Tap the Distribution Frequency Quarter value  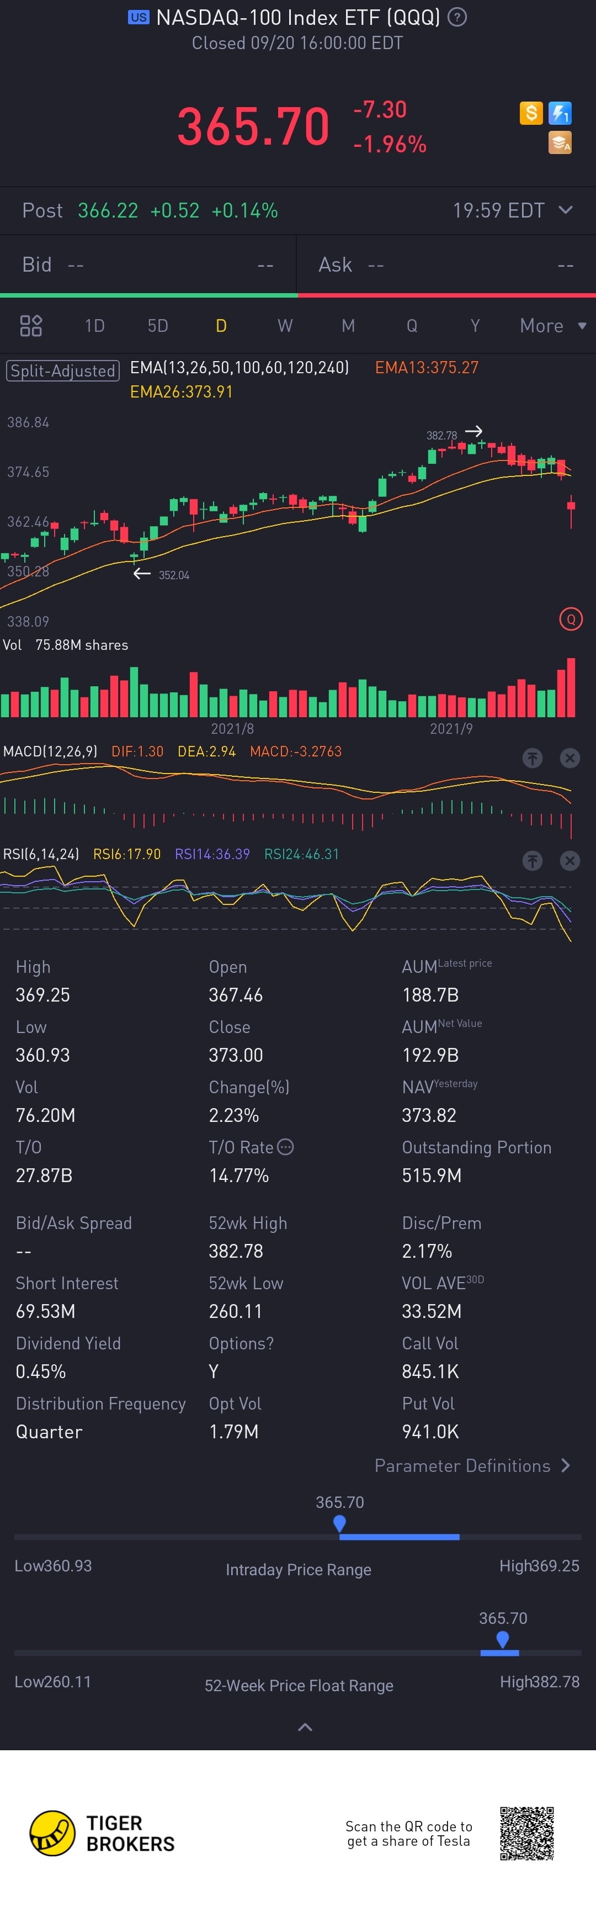coord(49,1432)
